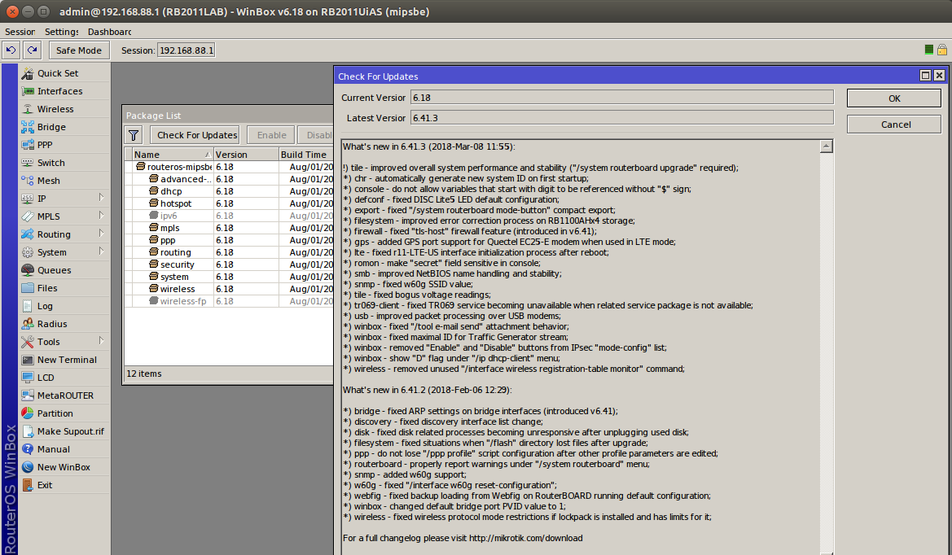Open the Session menu
This screenshot has height=555, width=952.
pos(20,32)
